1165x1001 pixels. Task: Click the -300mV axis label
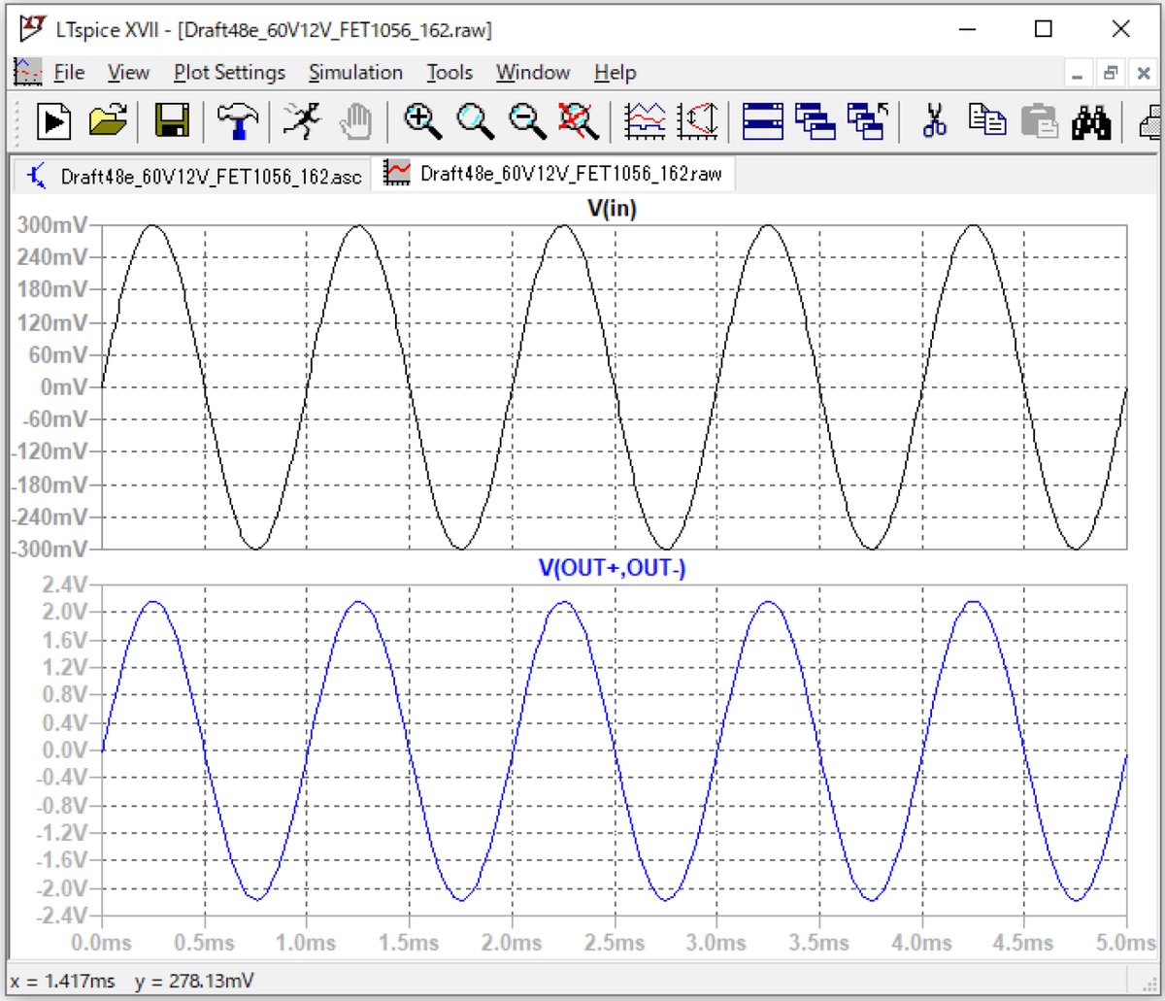[49, 549]
